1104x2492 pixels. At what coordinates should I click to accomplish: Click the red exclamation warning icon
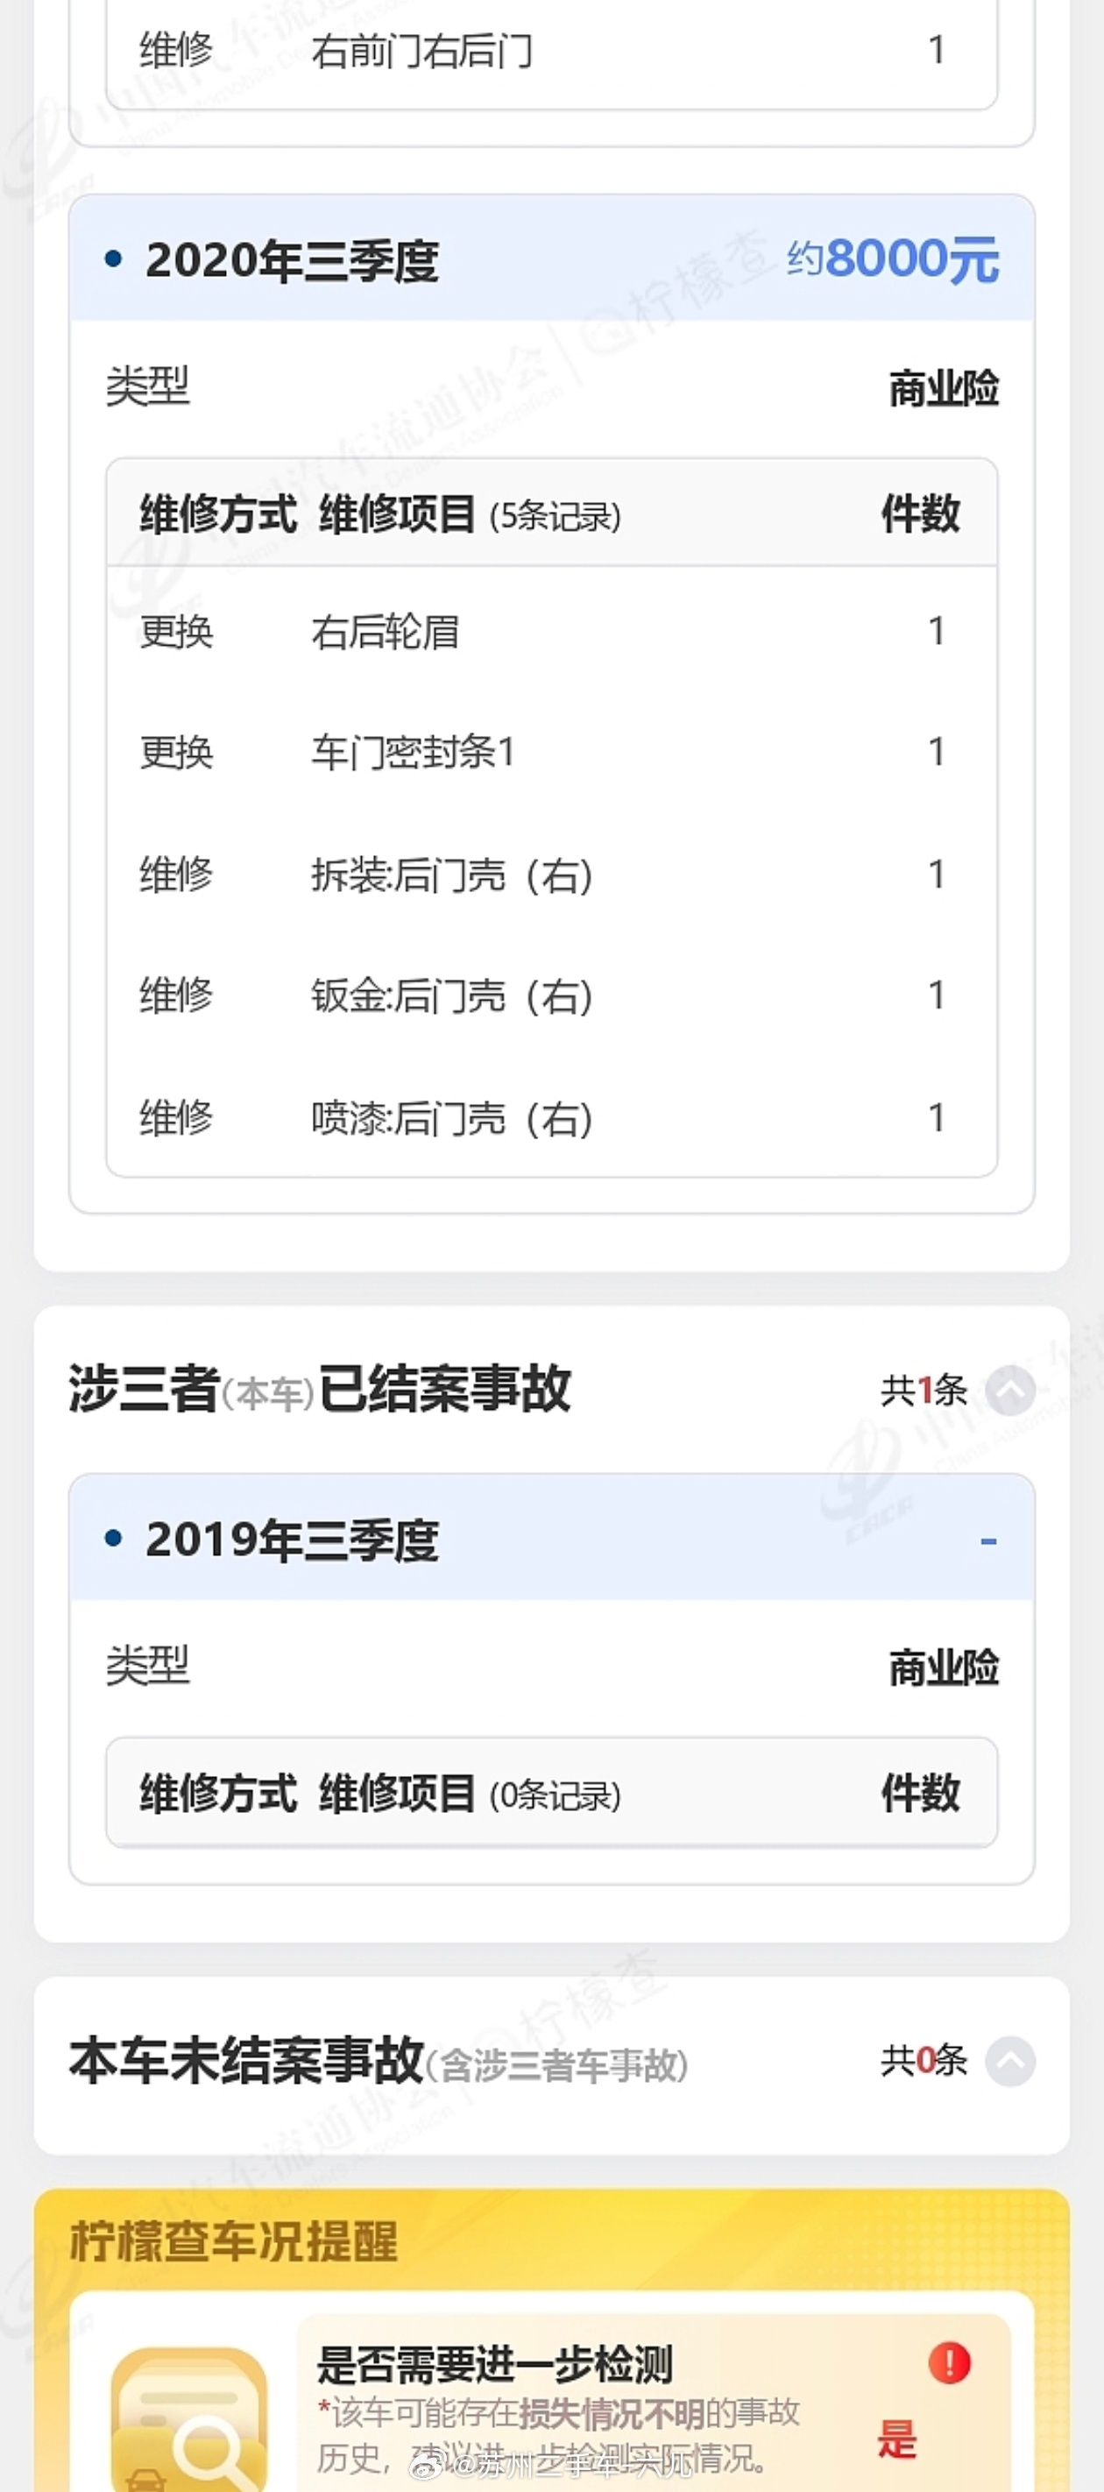tap(949, 2362)
